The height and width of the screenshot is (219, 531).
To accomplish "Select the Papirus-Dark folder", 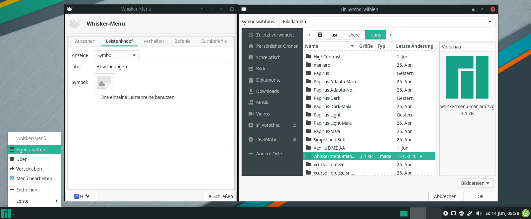I will click(x=327, y=98).
